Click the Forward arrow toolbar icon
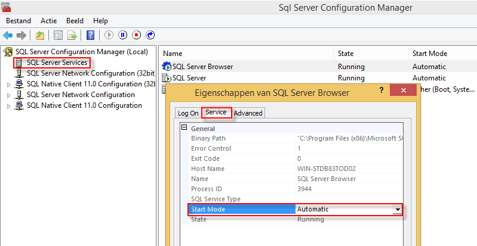Image resolution: width=477 pixels, height=246 pixels. coord(21,35)
